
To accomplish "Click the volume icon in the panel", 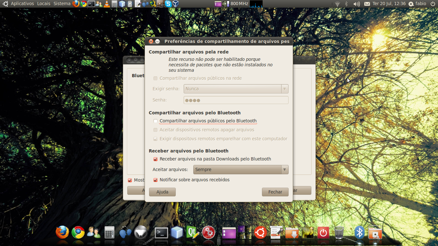I will pos(356,4).
